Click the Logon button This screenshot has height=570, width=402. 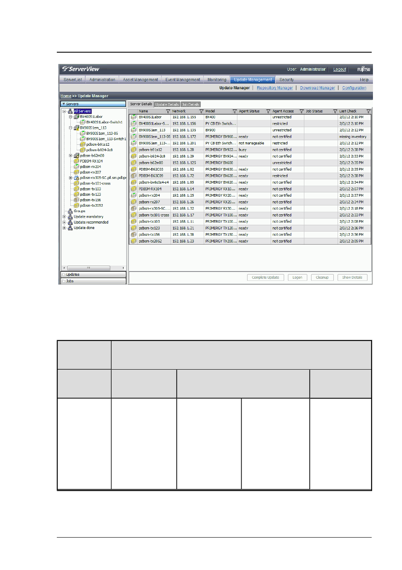tap(297, 277)
